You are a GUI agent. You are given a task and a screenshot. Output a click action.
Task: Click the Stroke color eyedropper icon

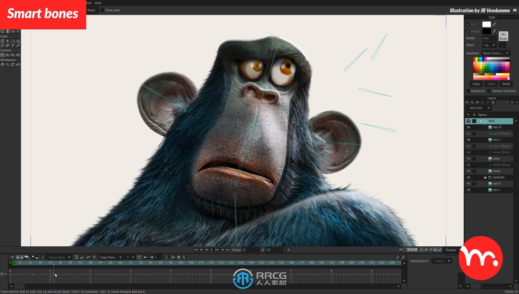[494, 31]
